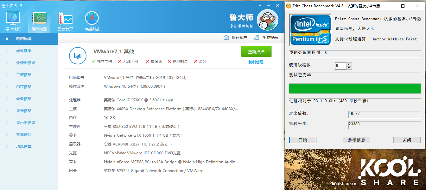Click the 对比倍数 value field 48.72

tap(385, 115)
